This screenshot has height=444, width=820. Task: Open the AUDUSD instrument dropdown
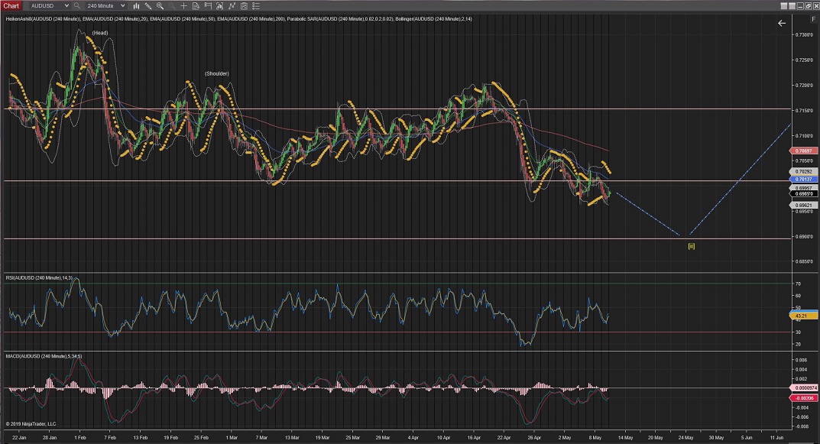pos(47,5)
